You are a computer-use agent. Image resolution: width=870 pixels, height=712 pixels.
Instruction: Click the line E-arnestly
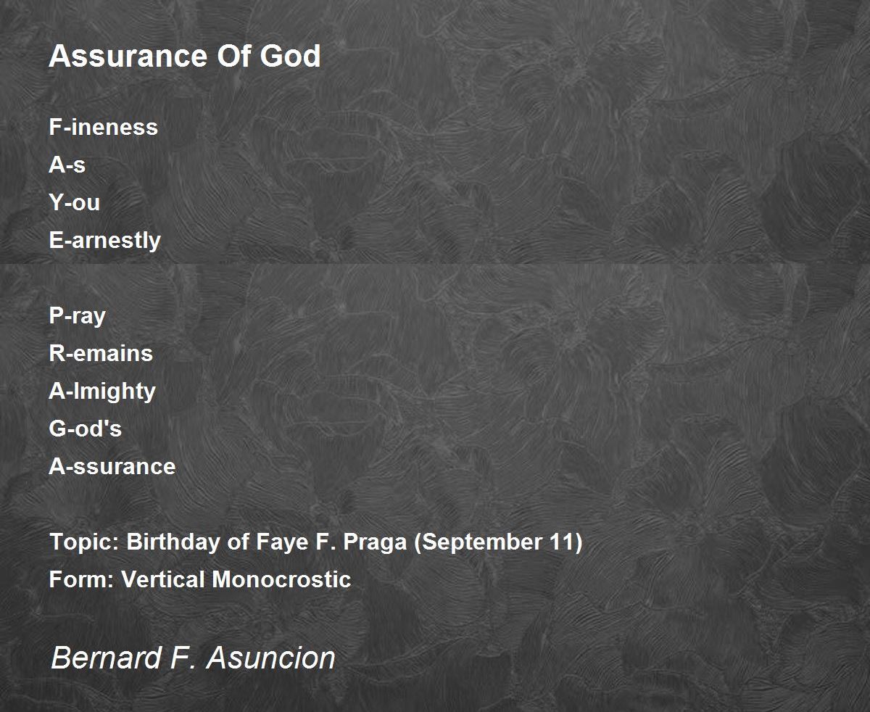tap(104, 241)
